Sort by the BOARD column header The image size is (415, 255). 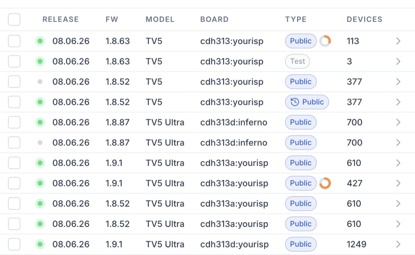pos(214,19)
